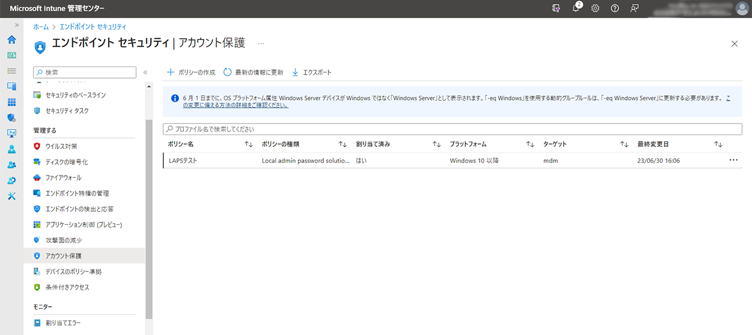Click the Home icon in left rail

(x=12, y=40)
